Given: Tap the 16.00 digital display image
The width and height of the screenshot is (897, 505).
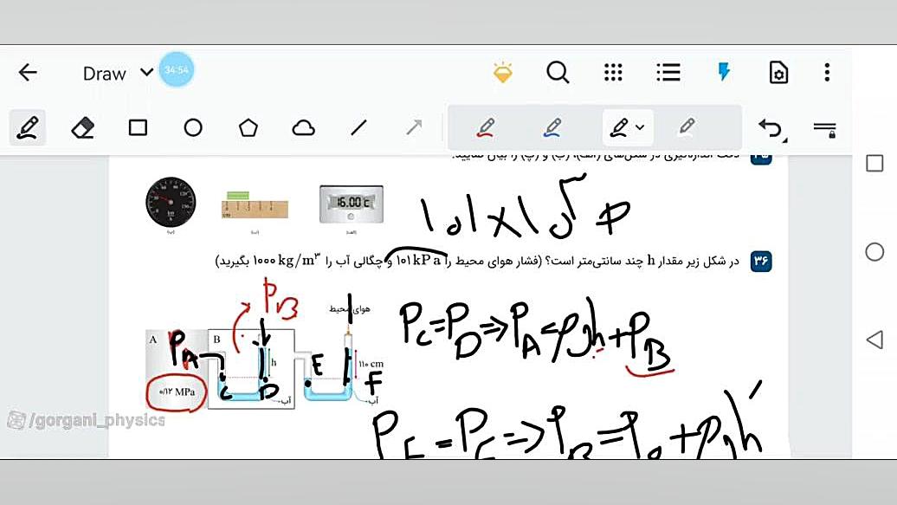Looking at the screenshot, I should [x=352, y=204].
